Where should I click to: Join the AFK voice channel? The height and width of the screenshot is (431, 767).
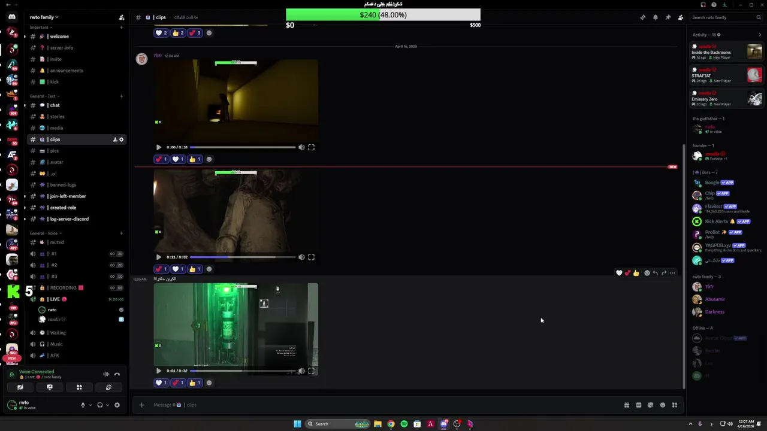[77, 356]
